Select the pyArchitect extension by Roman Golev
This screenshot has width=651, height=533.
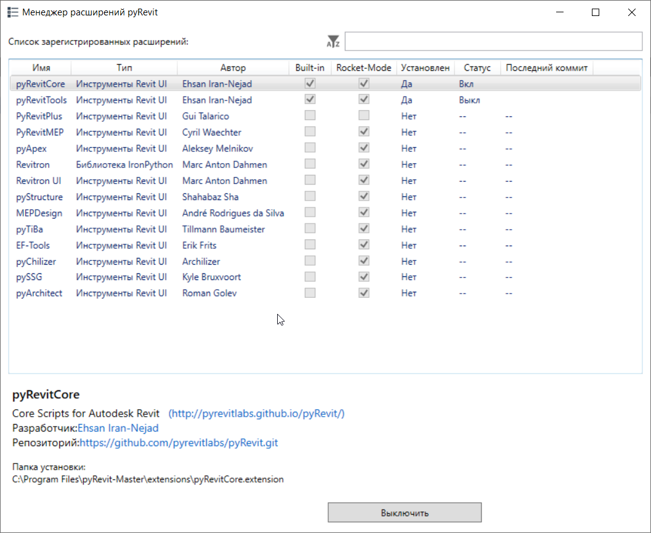[x=325, y=293]
